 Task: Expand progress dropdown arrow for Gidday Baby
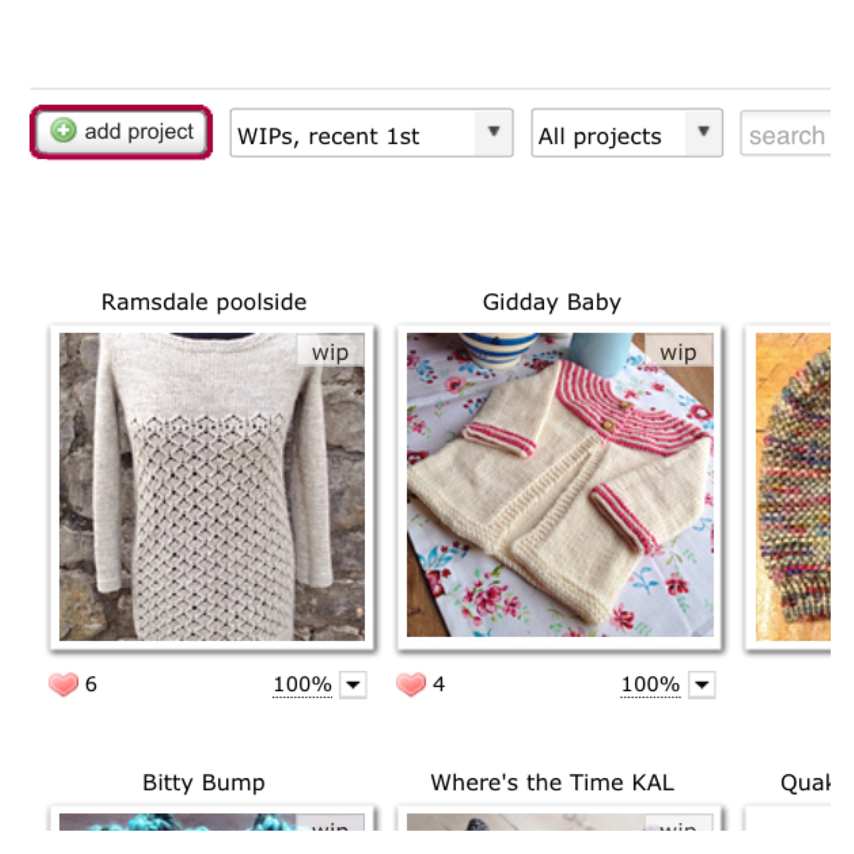(702, 685)
